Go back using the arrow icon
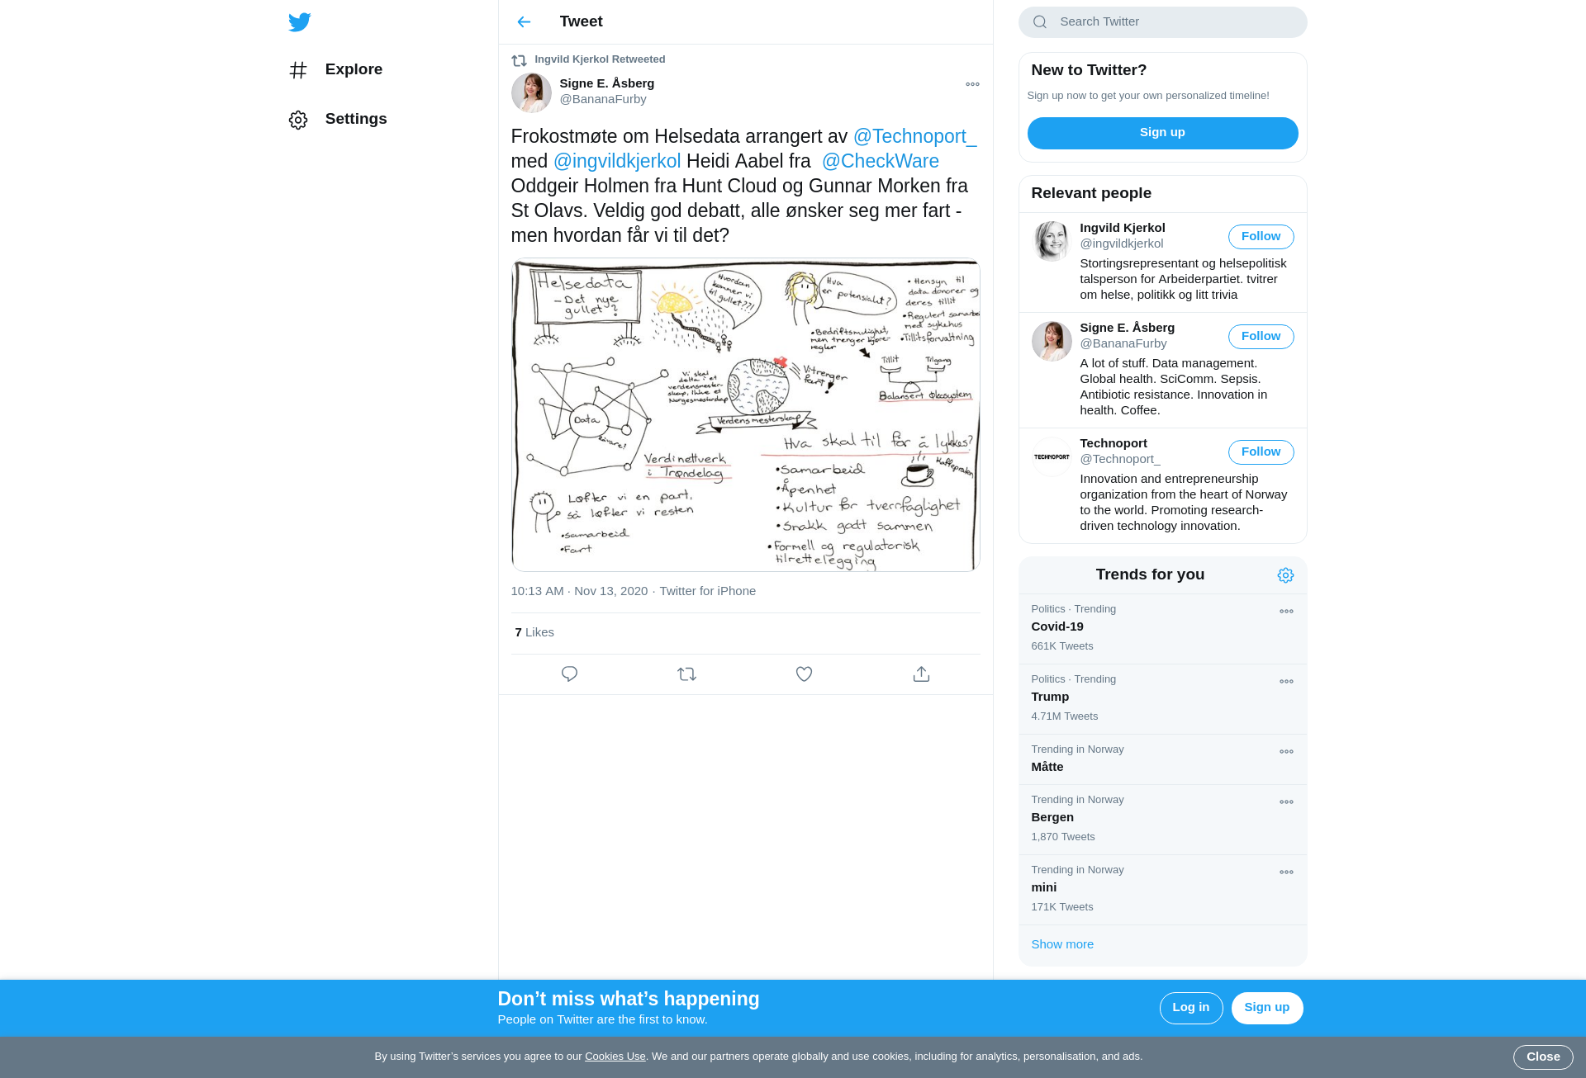 point(524,22)
